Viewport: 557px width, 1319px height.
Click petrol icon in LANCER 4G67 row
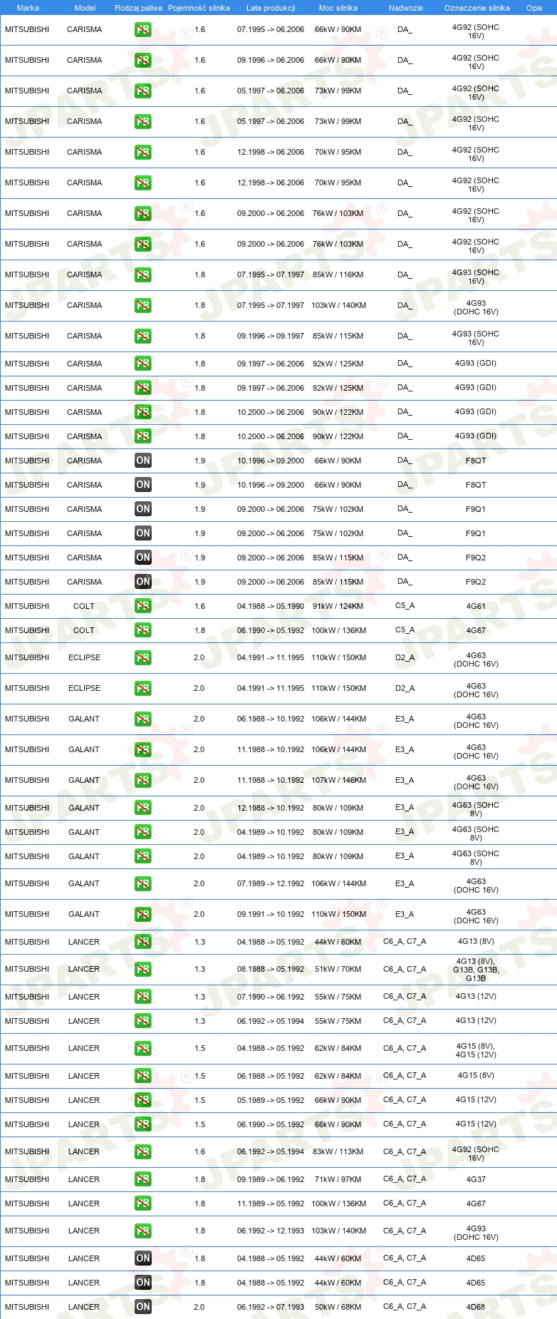[142, 1203]
